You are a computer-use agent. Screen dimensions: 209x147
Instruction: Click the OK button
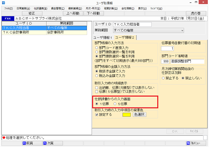[175, 131]
